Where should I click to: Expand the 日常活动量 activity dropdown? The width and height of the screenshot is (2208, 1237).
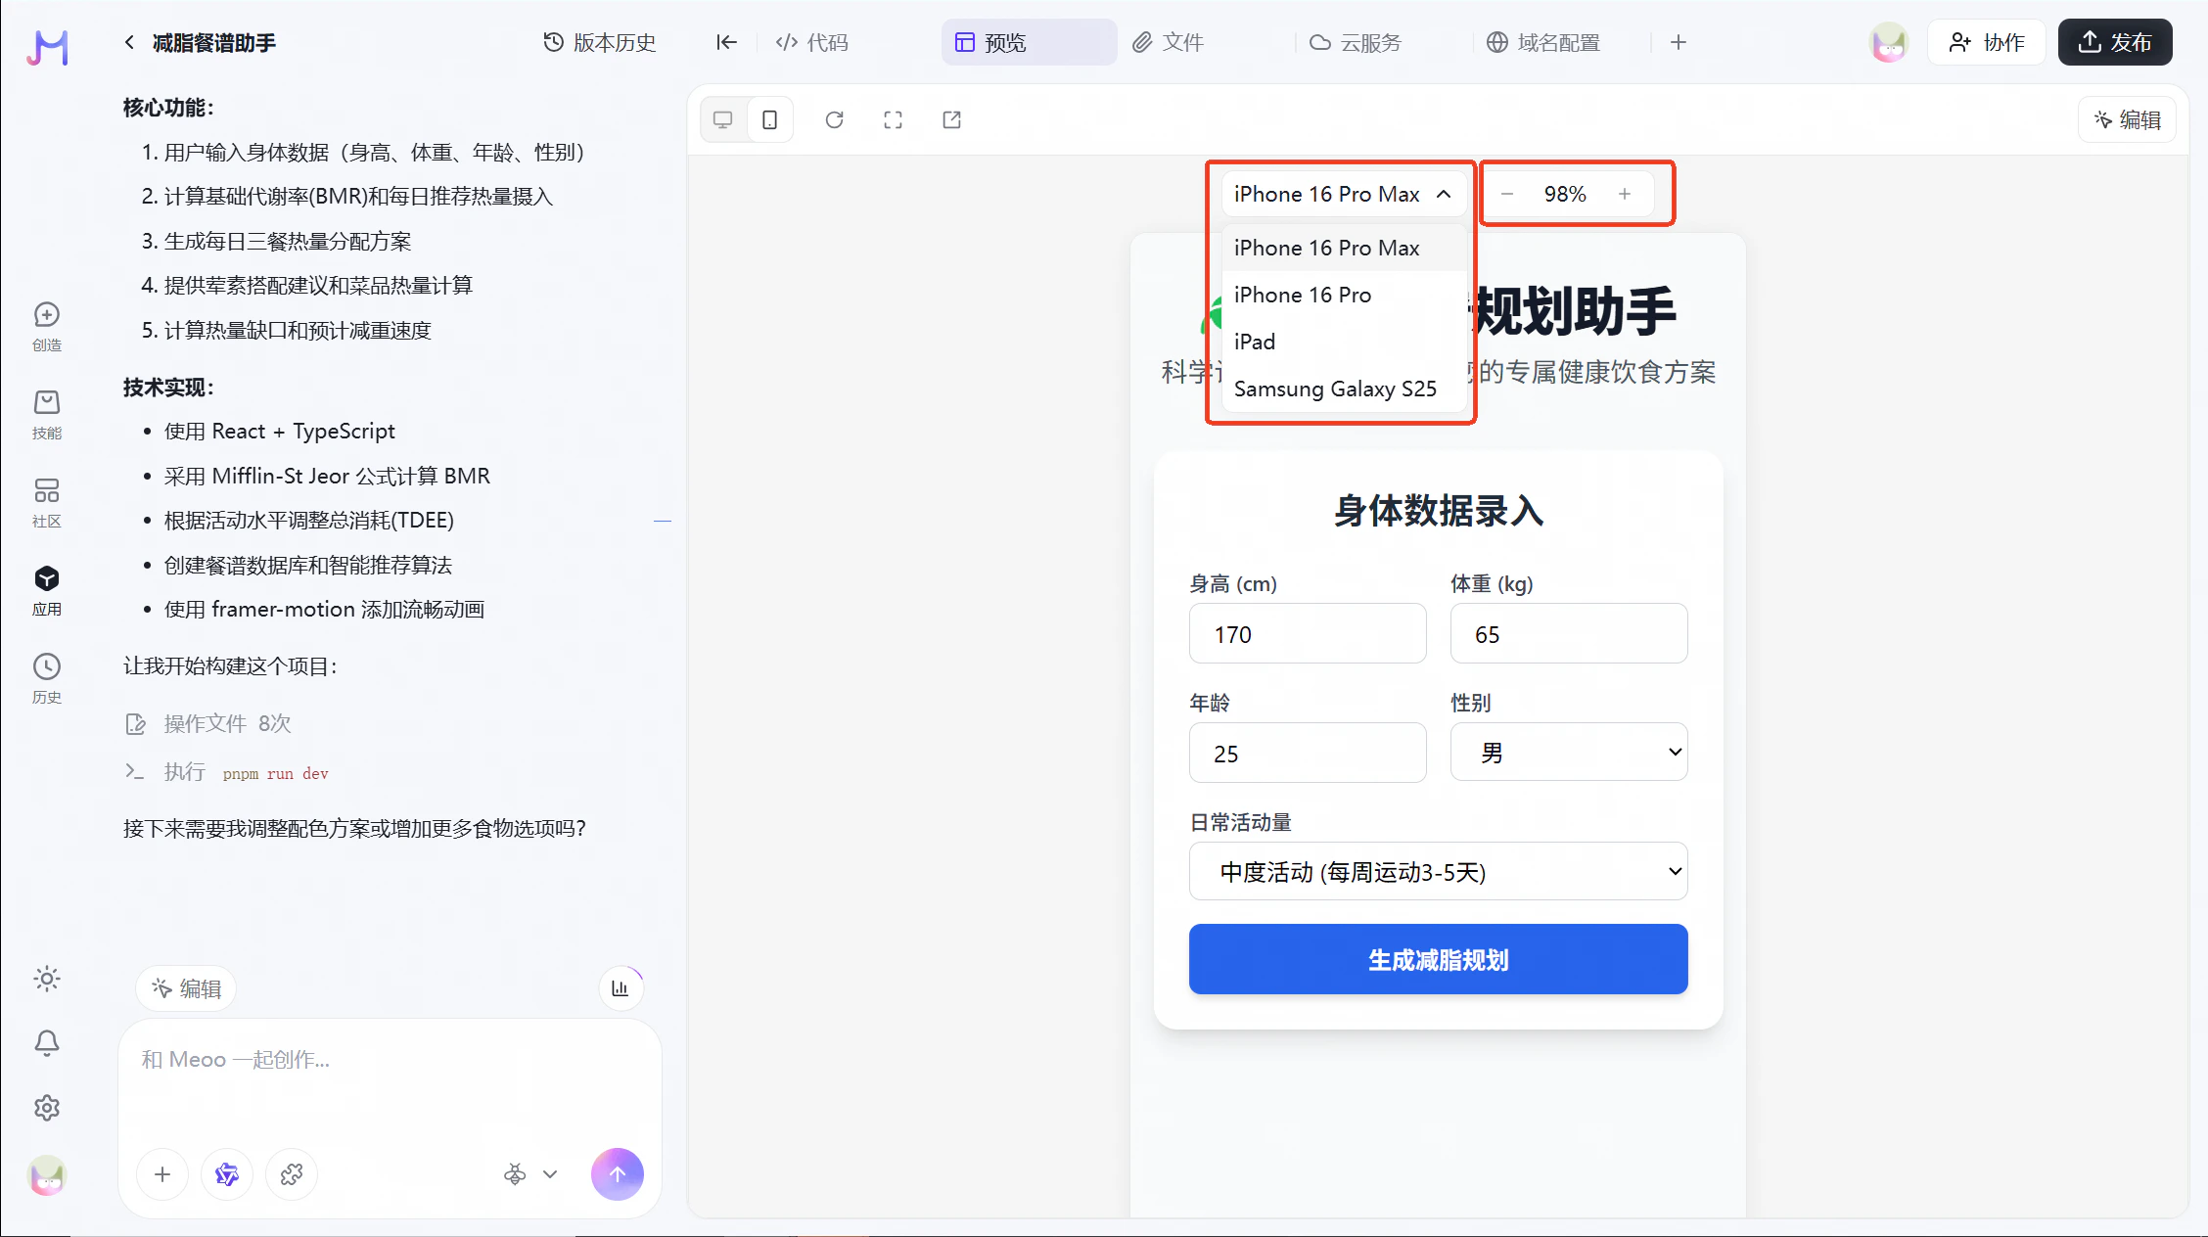[x=1438, y=871]
